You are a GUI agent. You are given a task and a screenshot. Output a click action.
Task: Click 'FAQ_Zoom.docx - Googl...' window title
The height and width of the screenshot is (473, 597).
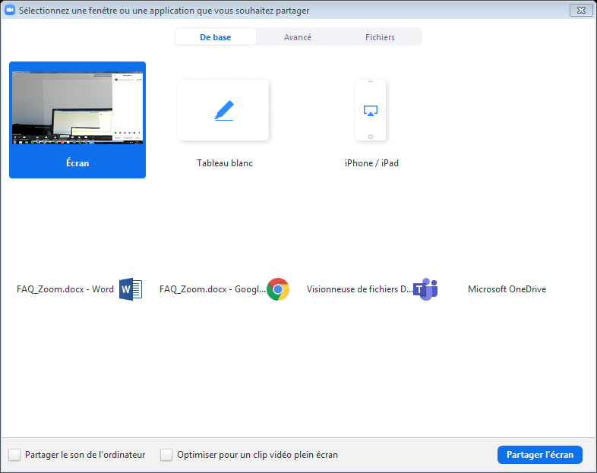[x=213, y=289]
